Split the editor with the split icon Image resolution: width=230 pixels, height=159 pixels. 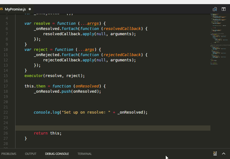coord(224,9)
